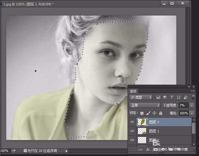
Task: Filter layers by smart object icon
Action: 185,97
